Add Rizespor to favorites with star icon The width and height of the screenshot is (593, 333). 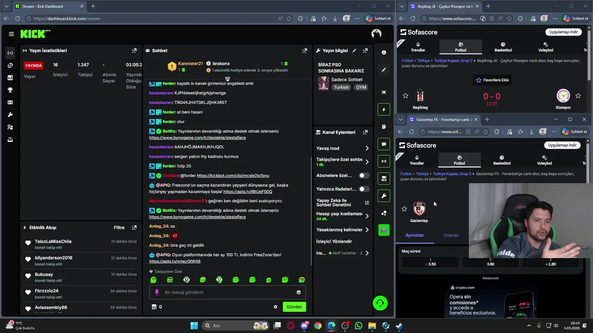point(578,96)
